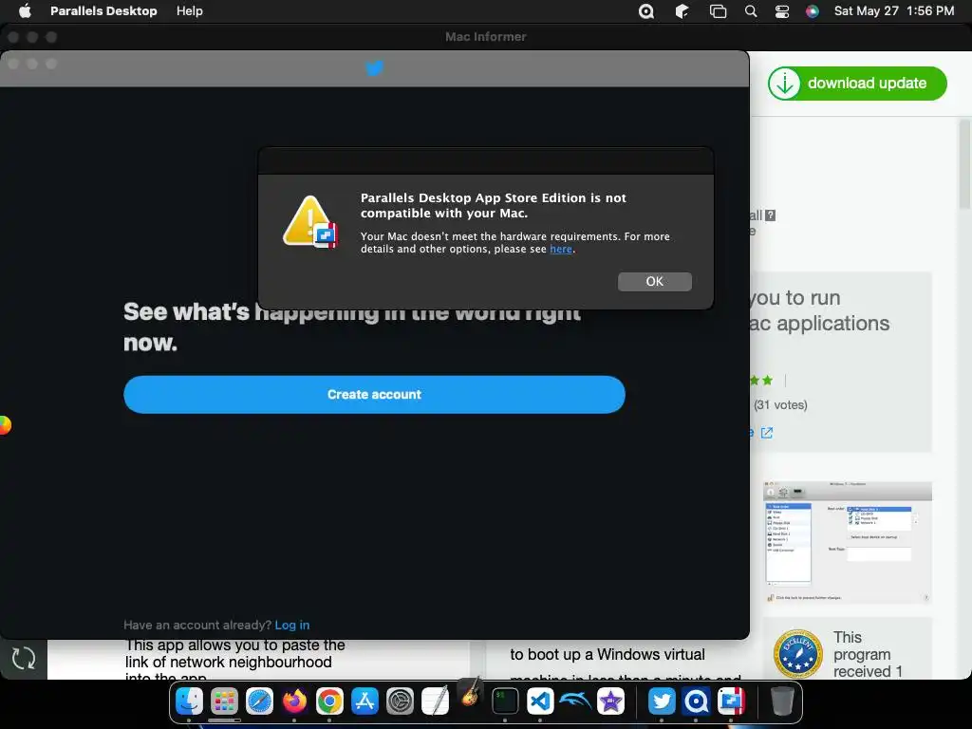Open TextEdit from the Dock

click(x=435, y=701)
